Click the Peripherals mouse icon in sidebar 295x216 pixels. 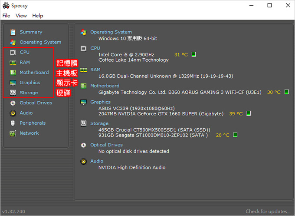click(x=13, y=123)
